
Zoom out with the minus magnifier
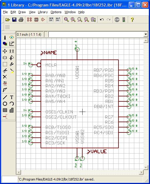coord(80,20)
